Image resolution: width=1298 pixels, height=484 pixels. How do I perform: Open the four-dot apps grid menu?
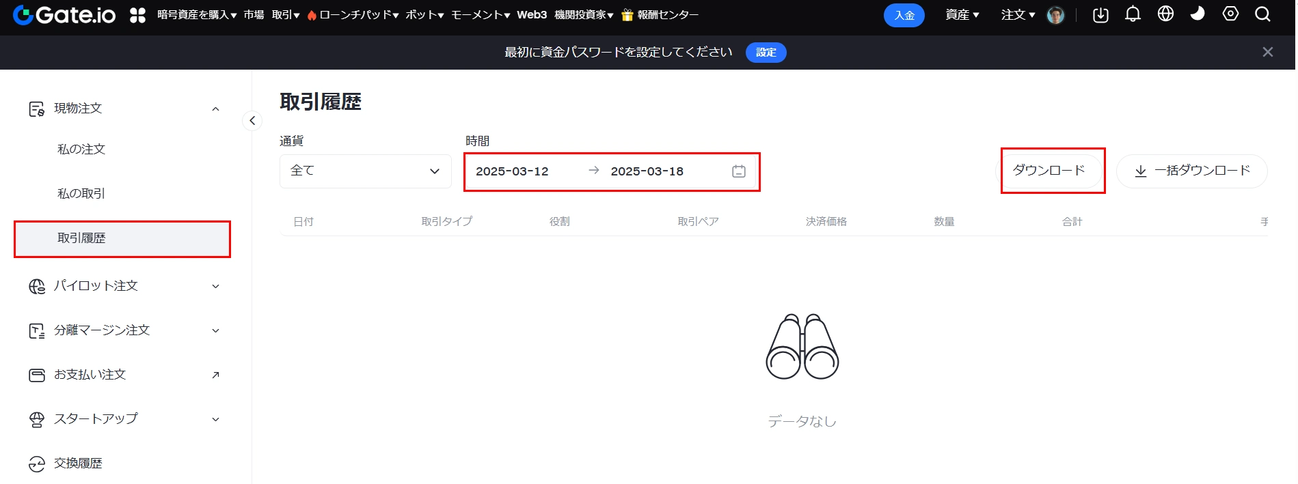[x=138, y=15]
